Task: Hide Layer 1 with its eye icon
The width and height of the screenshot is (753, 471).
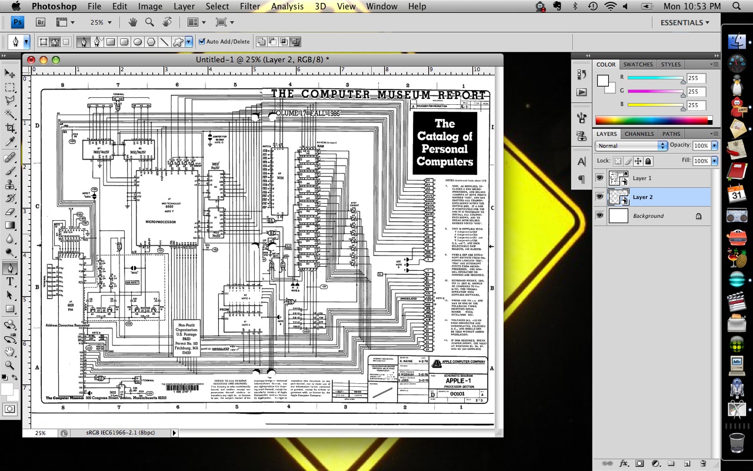Action: (x=599, y=178)
